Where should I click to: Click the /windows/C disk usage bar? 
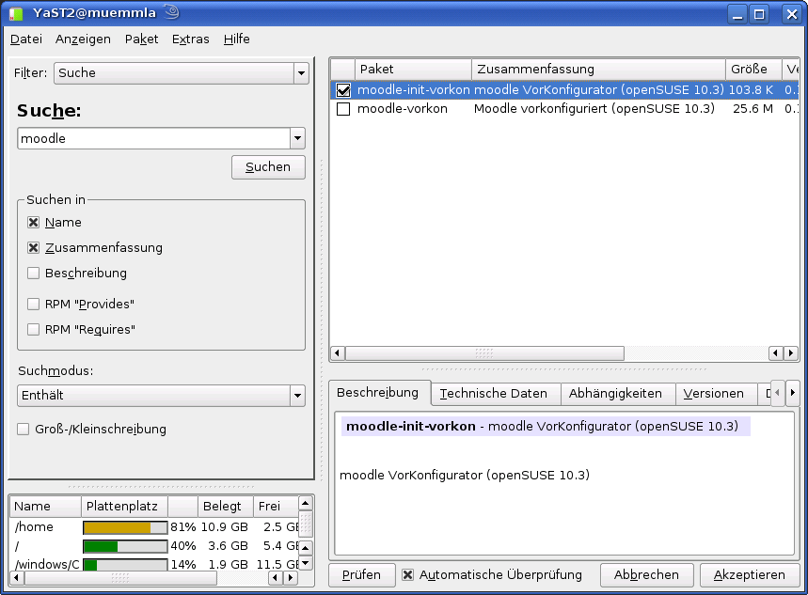125,565
